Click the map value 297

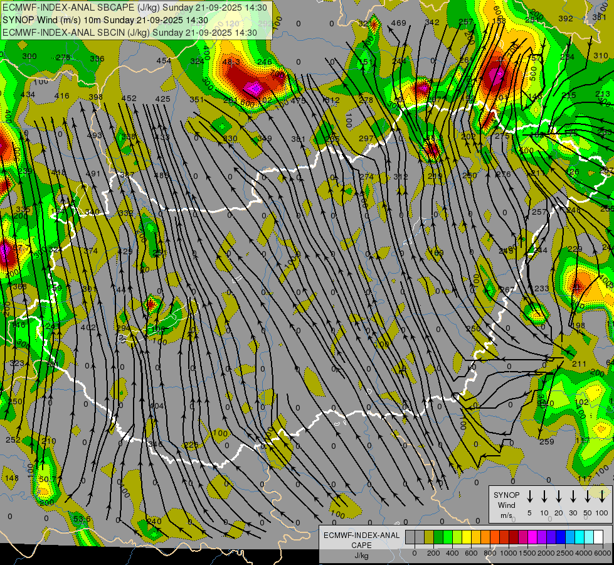coord(366,138)
